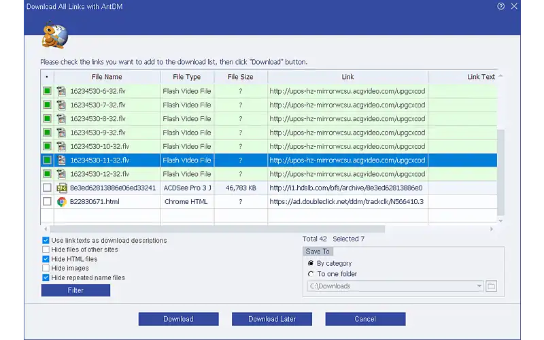Click the file icon for 16234530-11-32.flv
This screenshot has width=544, height=340.
[61, 160]
